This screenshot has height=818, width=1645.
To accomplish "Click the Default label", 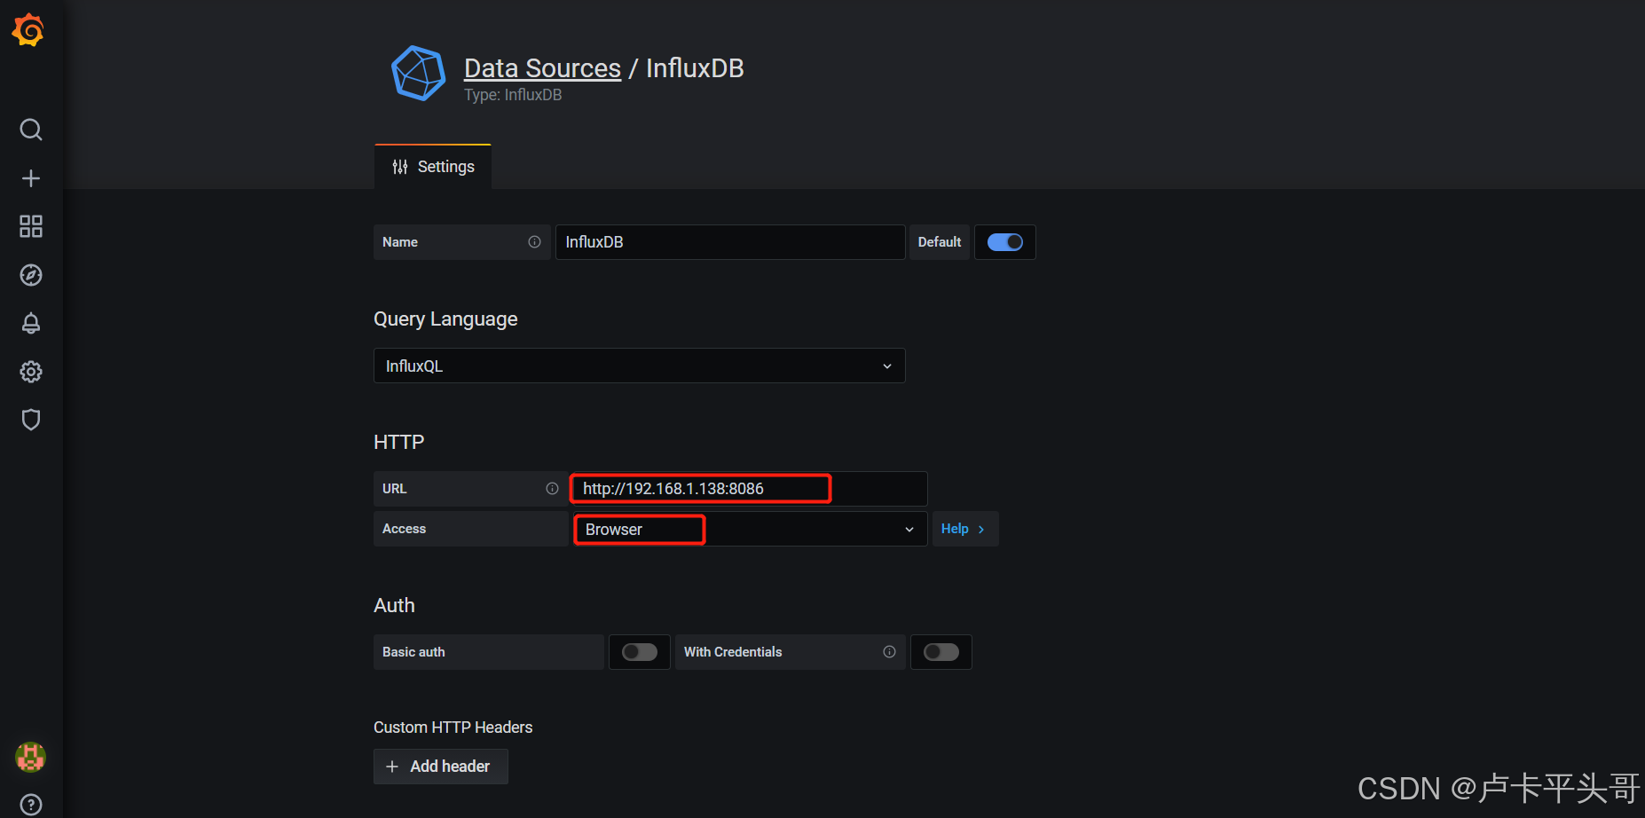I will pos(940,242).
